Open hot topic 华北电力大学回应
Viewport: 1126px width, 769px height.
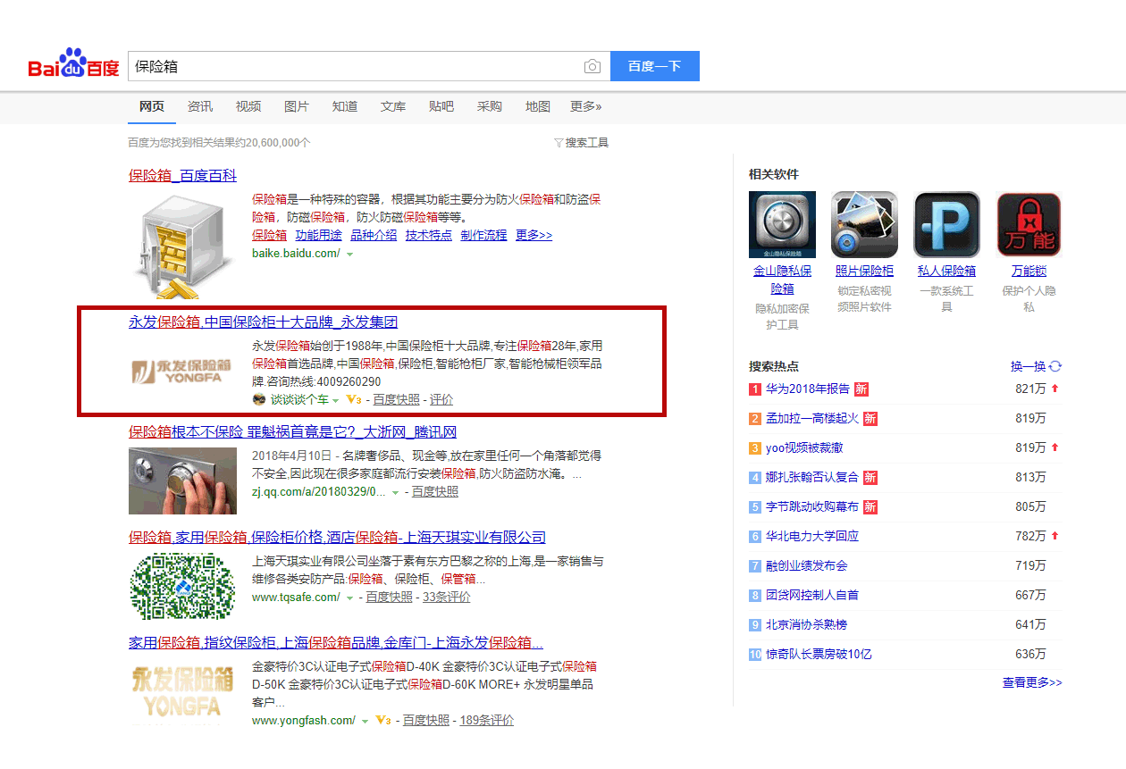tap(812, 536)
